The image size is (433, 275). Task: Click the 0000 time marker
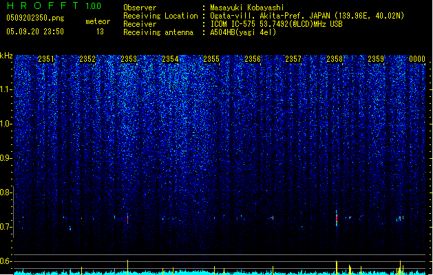[x=417, y=59]
